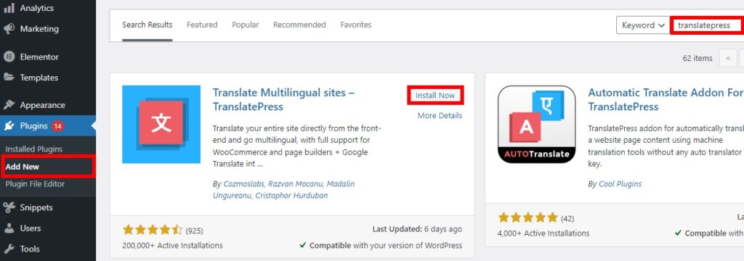Open the Keyword search type dropdown

click(x=643, y=25)
